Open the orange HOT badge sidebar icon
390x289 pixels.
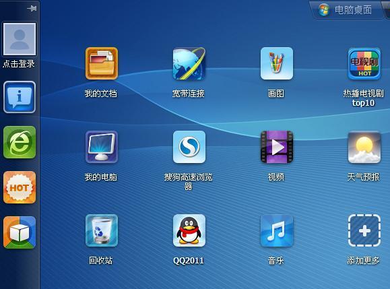[x=20, y=187]
